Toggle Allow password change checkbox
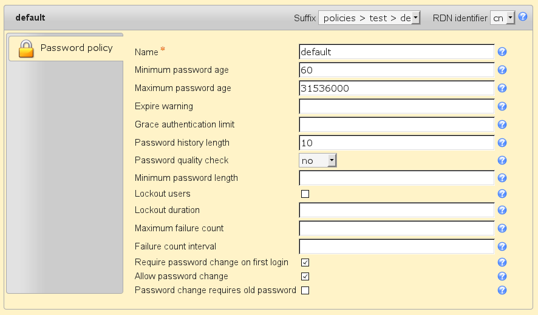Image resolution: width=538 pixels, height=315 pixels. 305,277
